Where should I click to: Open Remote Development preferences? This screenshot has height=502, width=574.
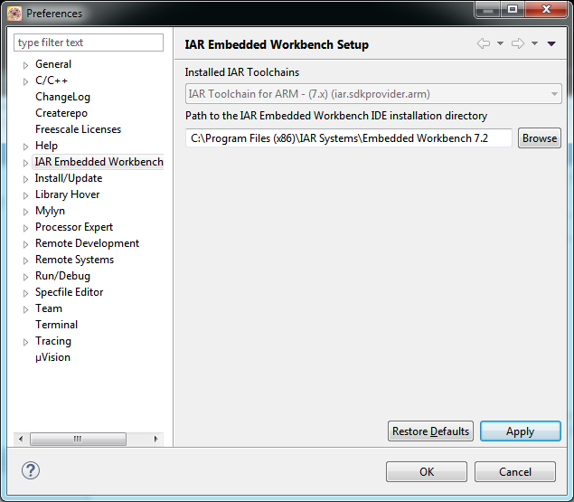(x=87, y=243)
